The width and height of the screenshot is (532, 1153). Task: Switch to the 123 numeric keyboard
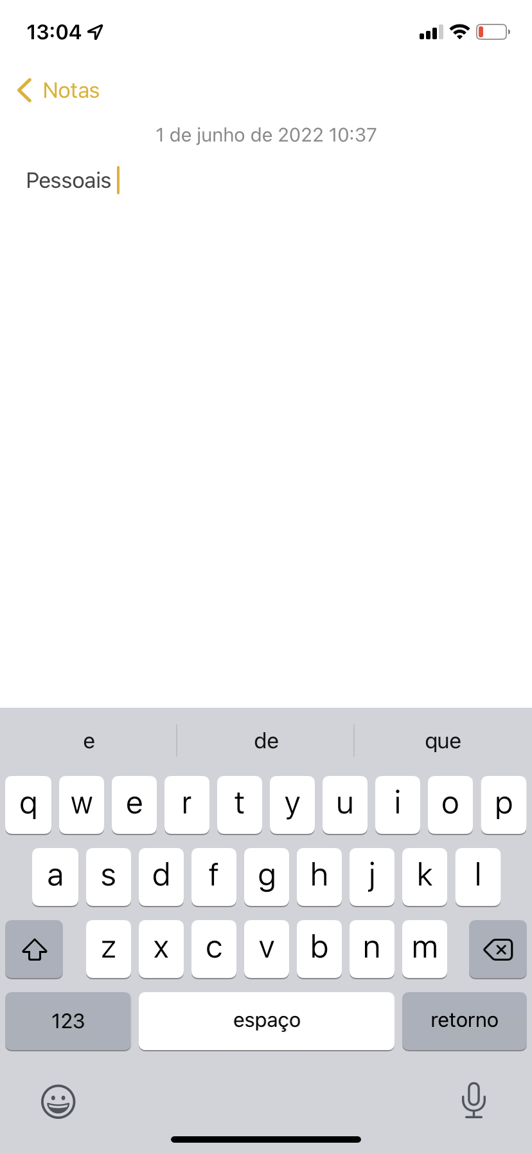click(68, 1021)
